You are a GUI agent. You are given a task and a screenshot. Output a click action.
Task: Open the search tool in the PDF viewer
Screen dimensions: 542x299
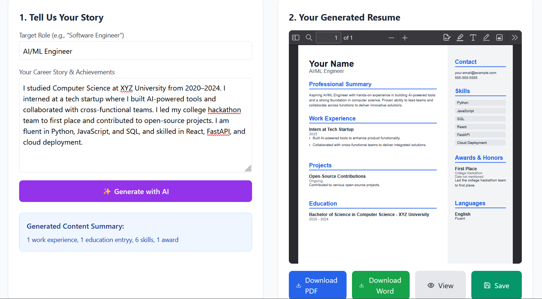pyautogui.click(x=309, y=37)
